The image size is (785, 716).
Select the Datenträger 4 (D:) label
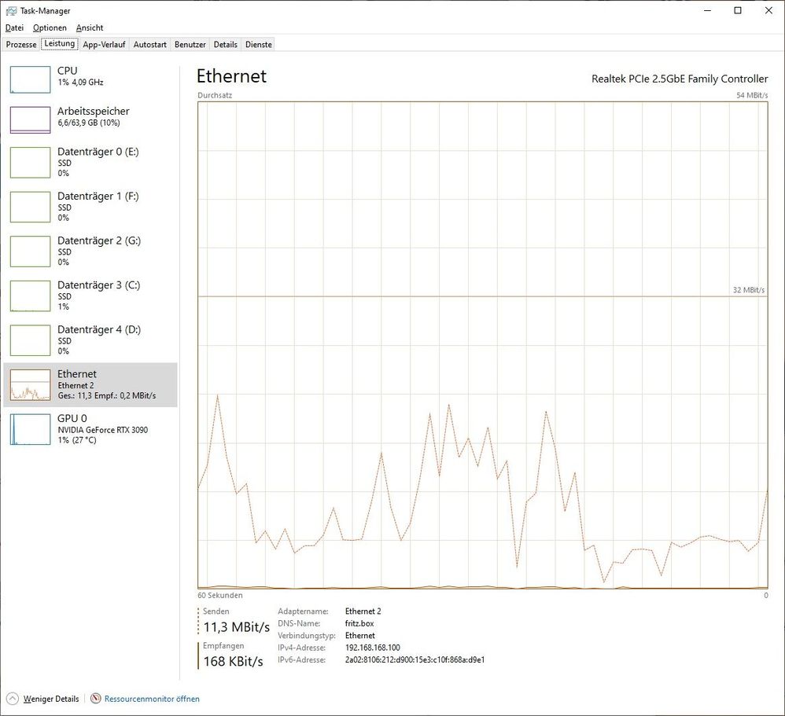coord(99,330)
